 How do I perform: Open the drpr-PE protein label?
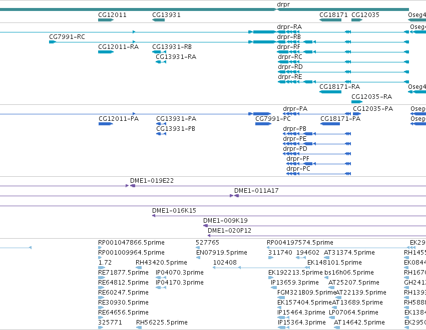(294, 139)
